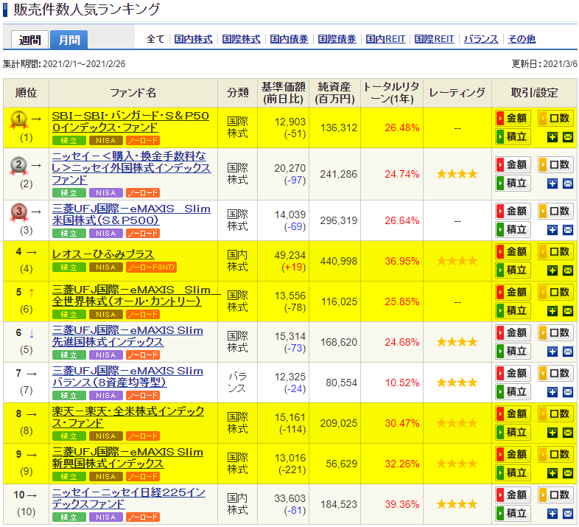
Task: Filter ranking by 国内REIT
Action: point(385,39)
